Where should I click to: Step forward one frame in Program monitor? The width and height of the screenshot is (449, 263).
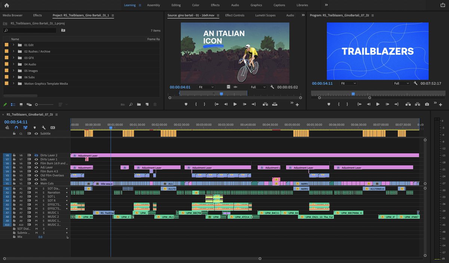point(388,104)
